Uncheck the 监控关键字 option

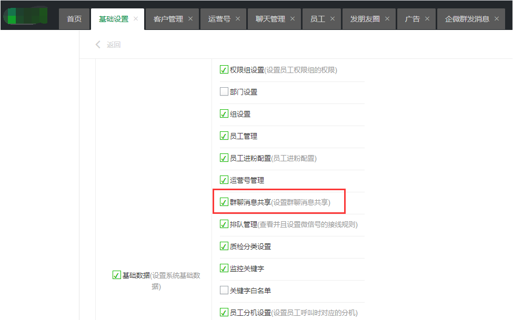pos(224,268)
